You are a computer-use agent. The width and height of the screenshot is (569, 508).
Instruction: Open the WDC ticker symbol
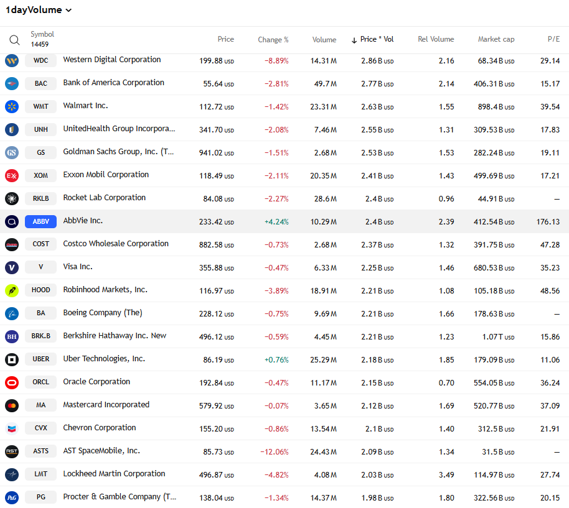click(40, 60)
